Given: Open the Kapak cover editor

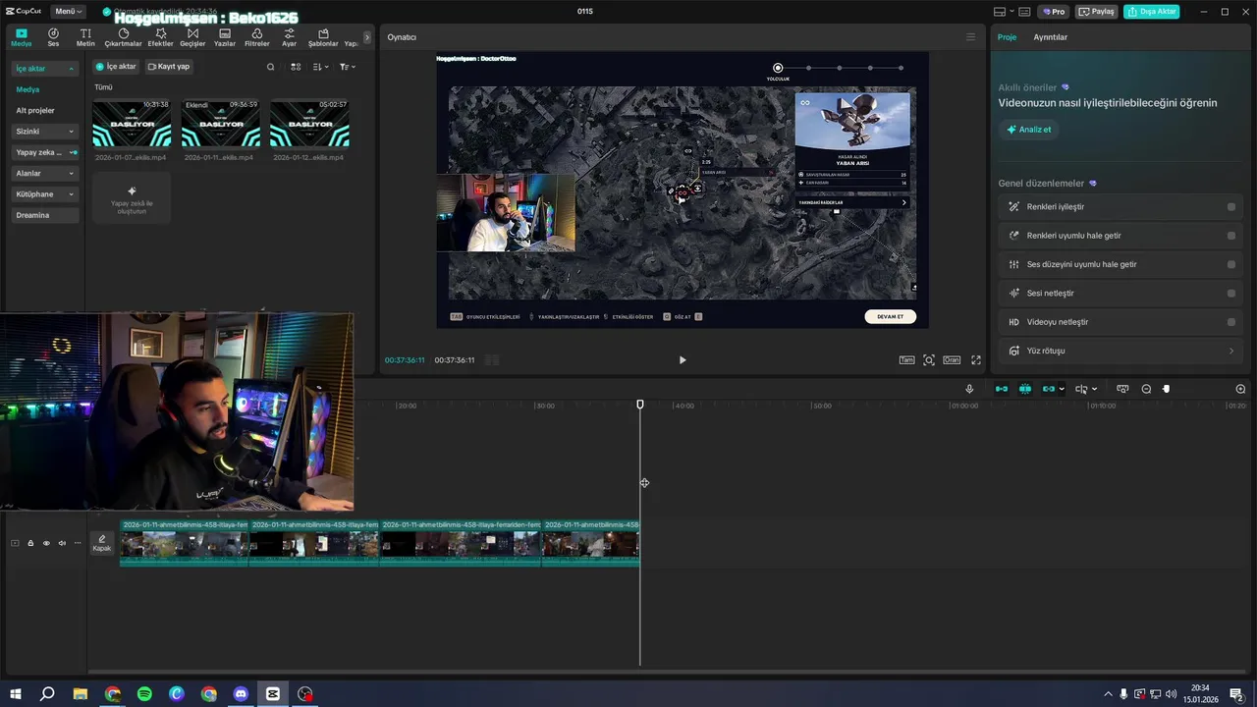Looking at the screenshot, I should 102,543.
